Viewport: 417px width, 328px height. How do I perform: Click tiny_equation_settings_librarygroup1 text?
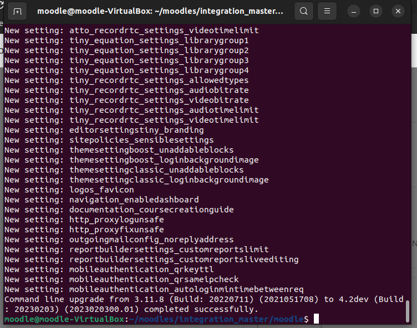[159, 40]
